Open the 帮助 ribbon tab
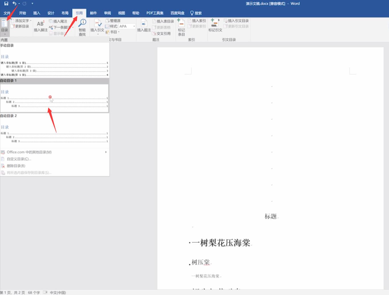Screen dimensions: 389x295 (x=136, y=13)
